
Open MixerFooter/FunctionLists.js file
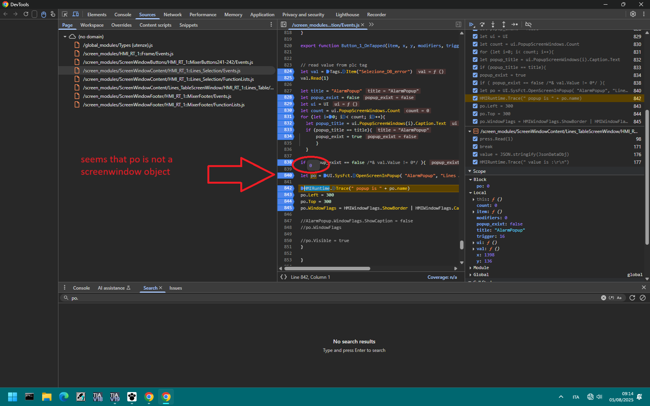[164, 105]
